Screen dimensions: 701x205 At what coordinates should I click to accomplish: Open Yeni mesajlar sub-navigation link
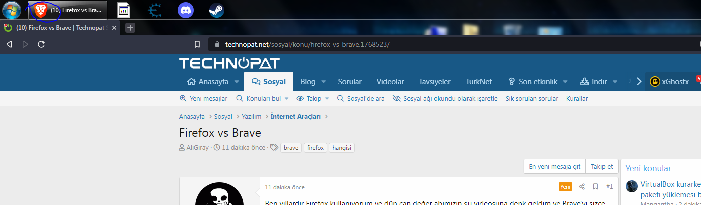tap(203, 98)
